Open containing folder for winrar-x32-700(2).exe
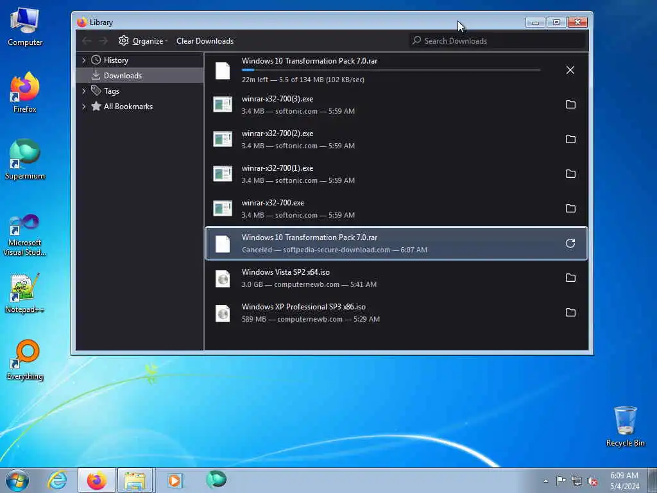This screenshot has width=657, height=493. pos(570,139)
